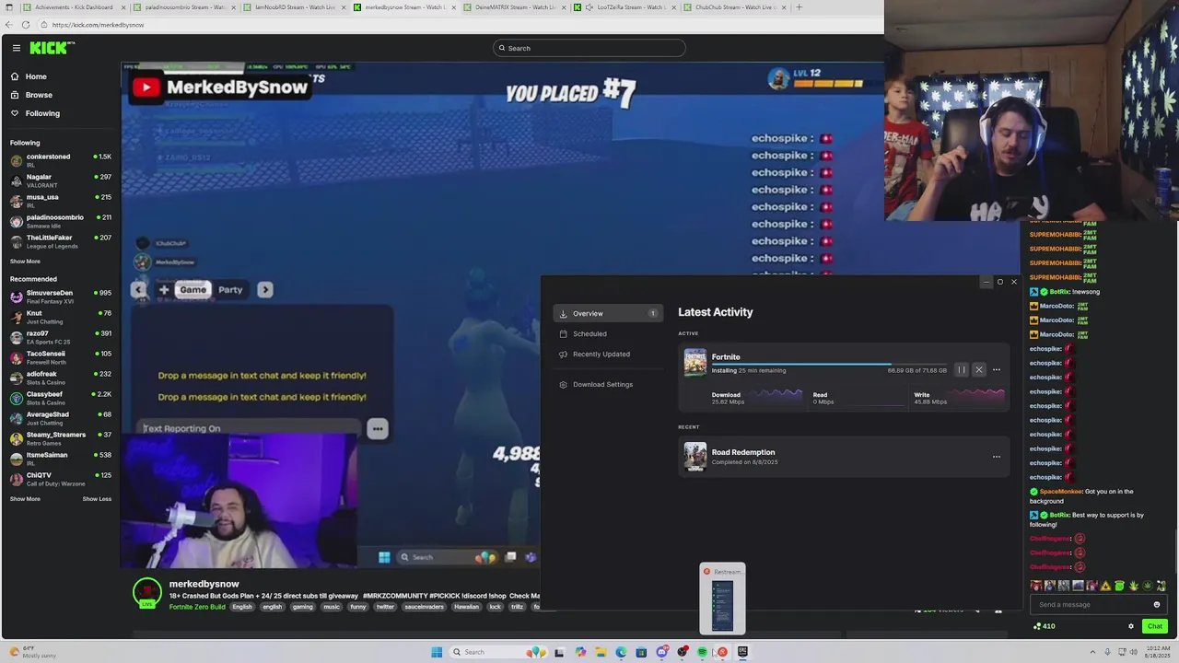Open Epic Games Launcher taskbar icon

pyautogui.click(x=742, y=652)
